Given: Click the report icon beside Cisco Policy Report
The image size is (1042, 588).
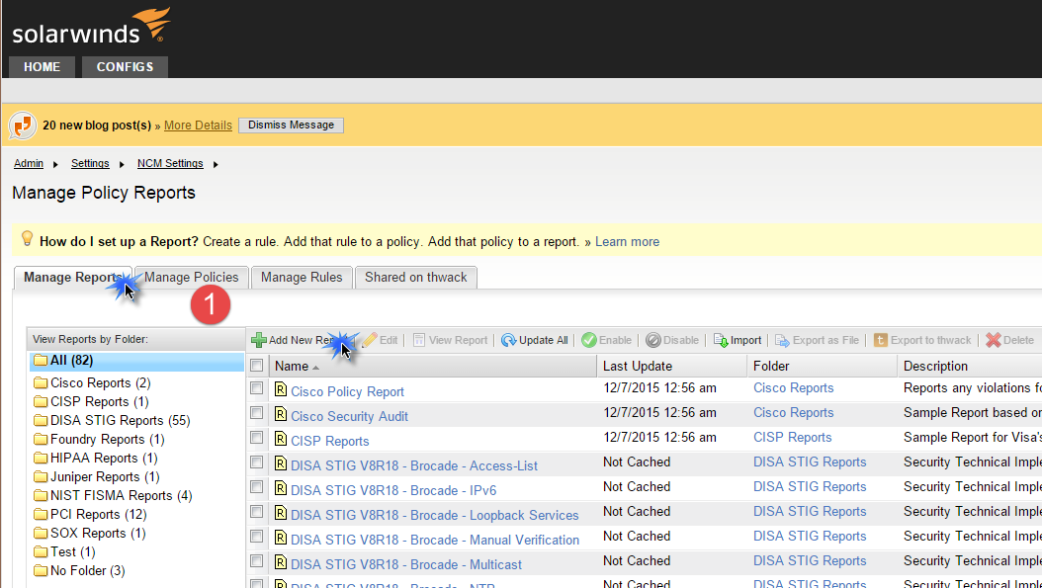Looking at the screenshot, I should (x=281, y=390).
